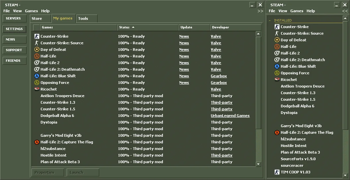This screenshot has height=180, width=350.
Task: Expand view with the >> arrows
Action: (260, 11)
